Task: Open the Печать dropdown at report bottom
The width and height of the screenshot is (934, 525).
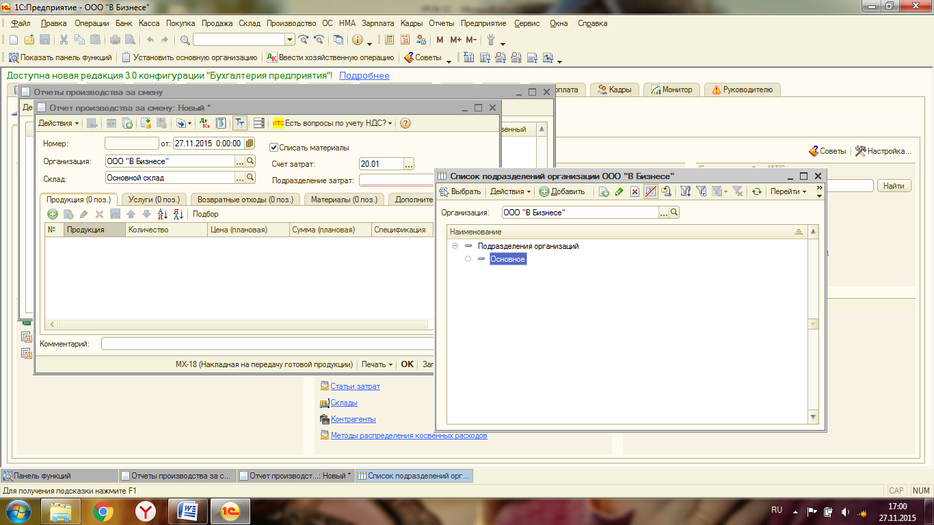Action: pyautogui.click(x=377, y=364)
